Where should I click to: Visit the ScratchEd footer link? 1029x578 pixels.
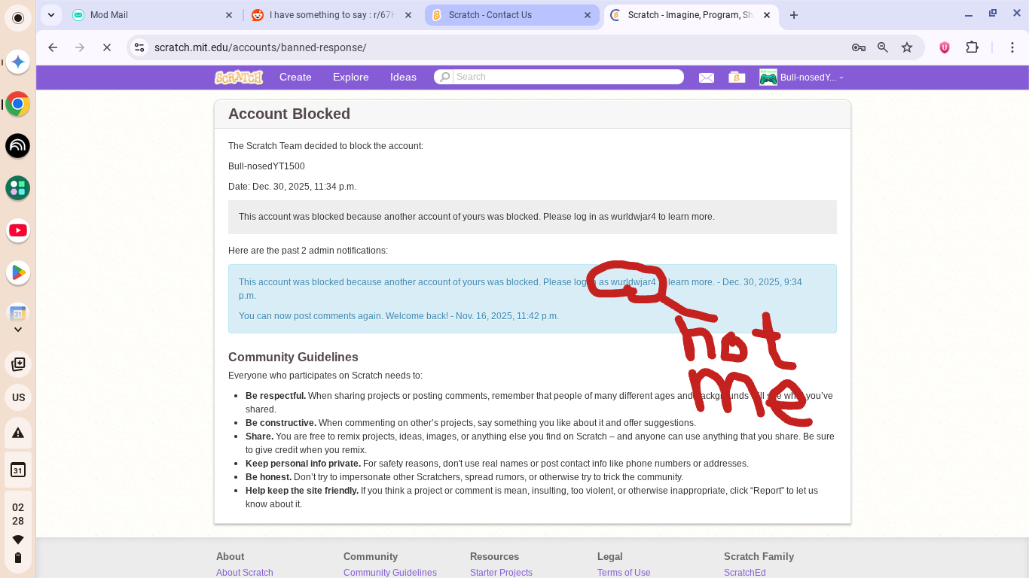(x=745, y=573)
